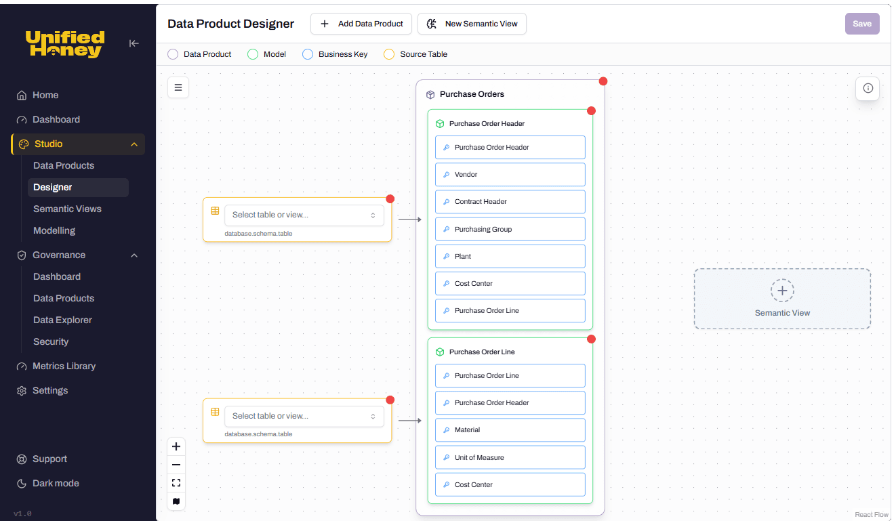Click New Semantic View button
Image resolution: width=896 pixels, height=525 pixels.
click(x=472, y=24)
